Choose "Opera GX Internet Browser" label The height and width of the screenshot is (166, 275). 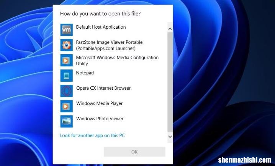pos(103,88)
